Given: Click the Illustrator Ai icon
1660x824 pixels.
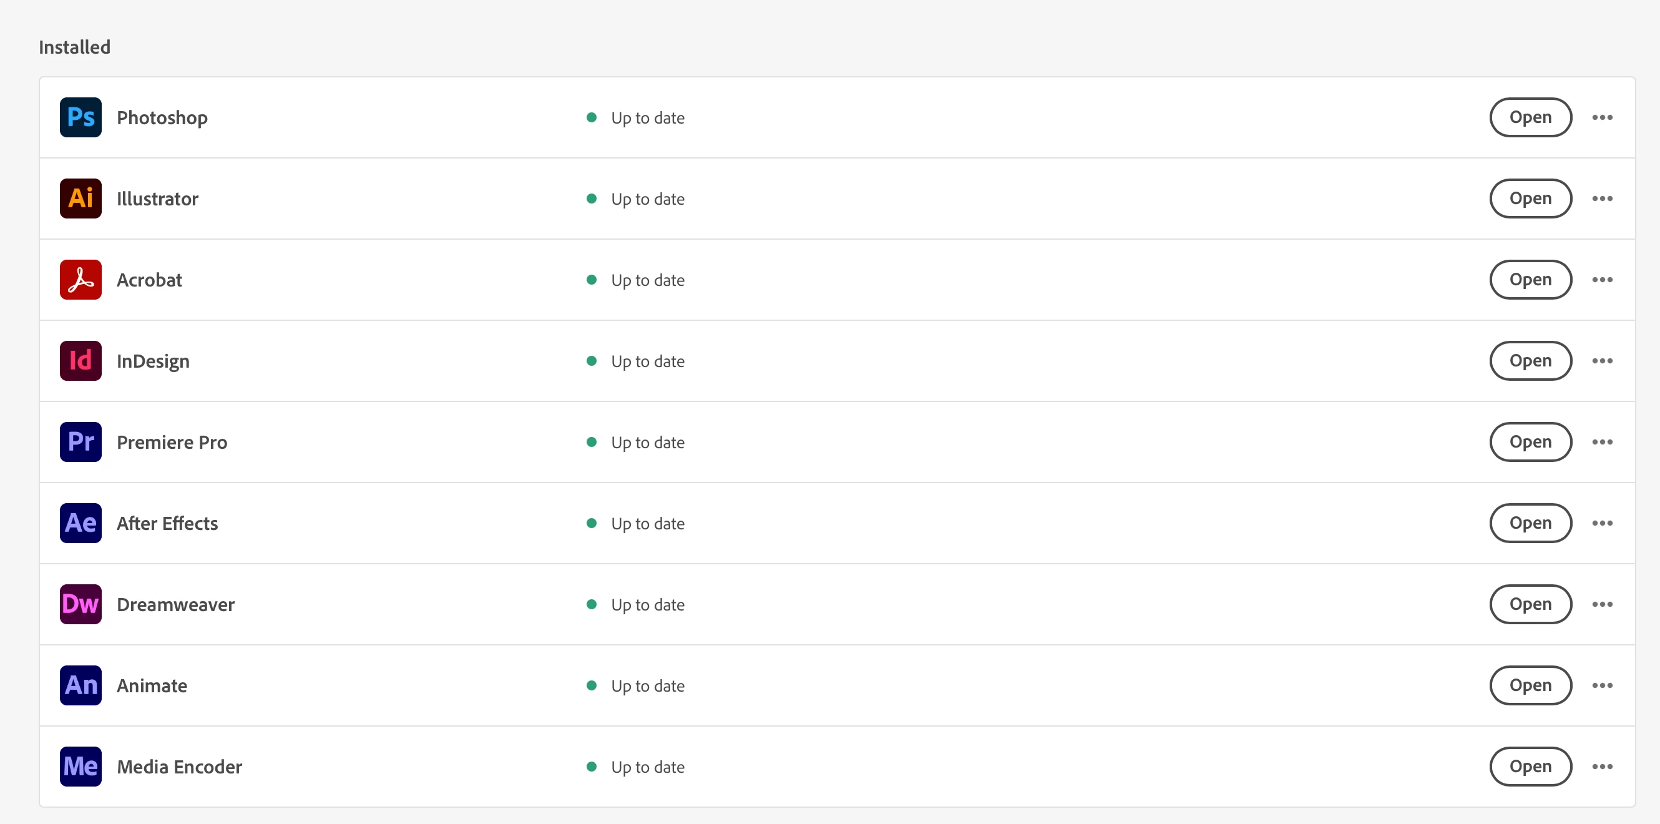Looking at the screenshot, I should click(81, 199).
